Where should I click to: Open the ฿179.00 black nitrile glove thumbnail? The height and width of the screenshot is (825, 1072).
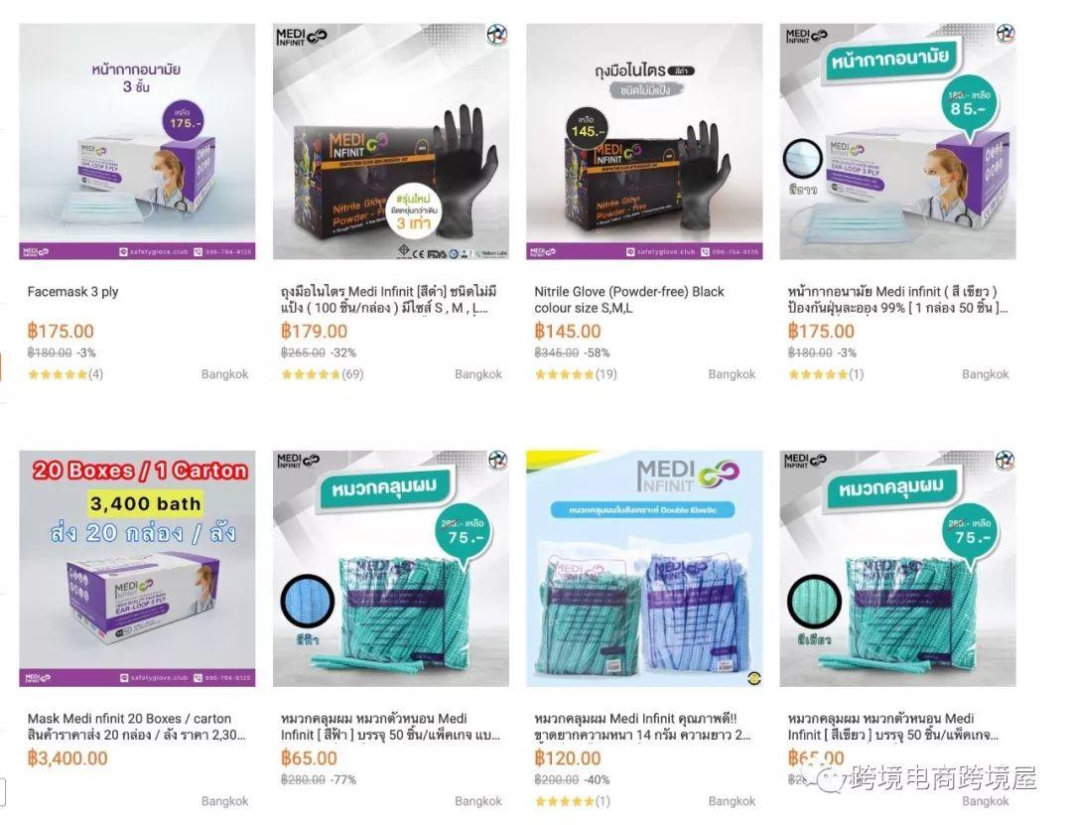pyautogui.click(x=390, y=142)
